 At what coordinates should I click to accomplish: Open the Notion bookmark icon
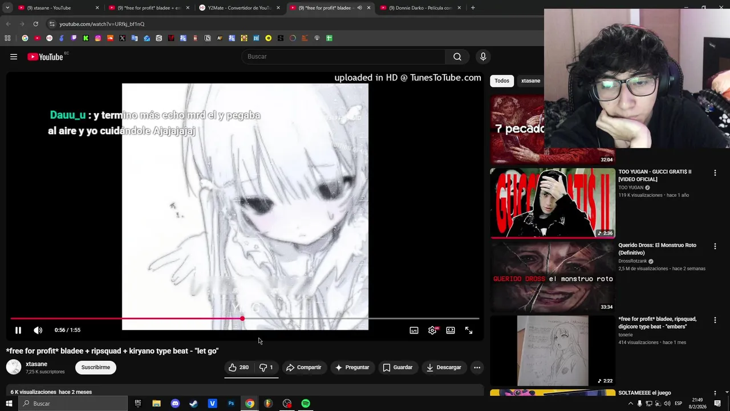(x=208, y=38)
